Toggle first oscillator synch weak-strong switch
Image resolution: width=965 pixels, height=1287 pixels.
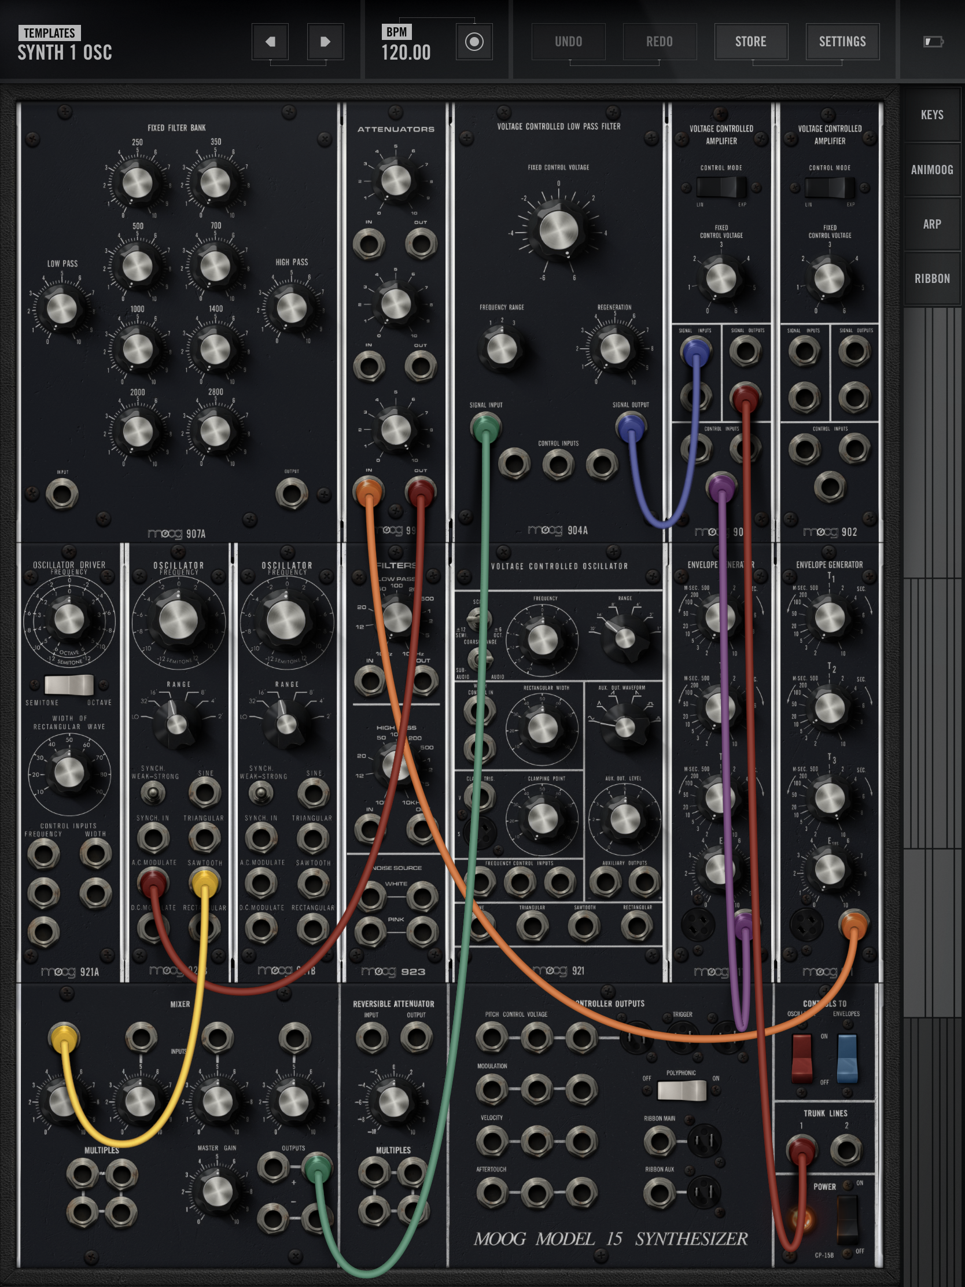(152, 792)
